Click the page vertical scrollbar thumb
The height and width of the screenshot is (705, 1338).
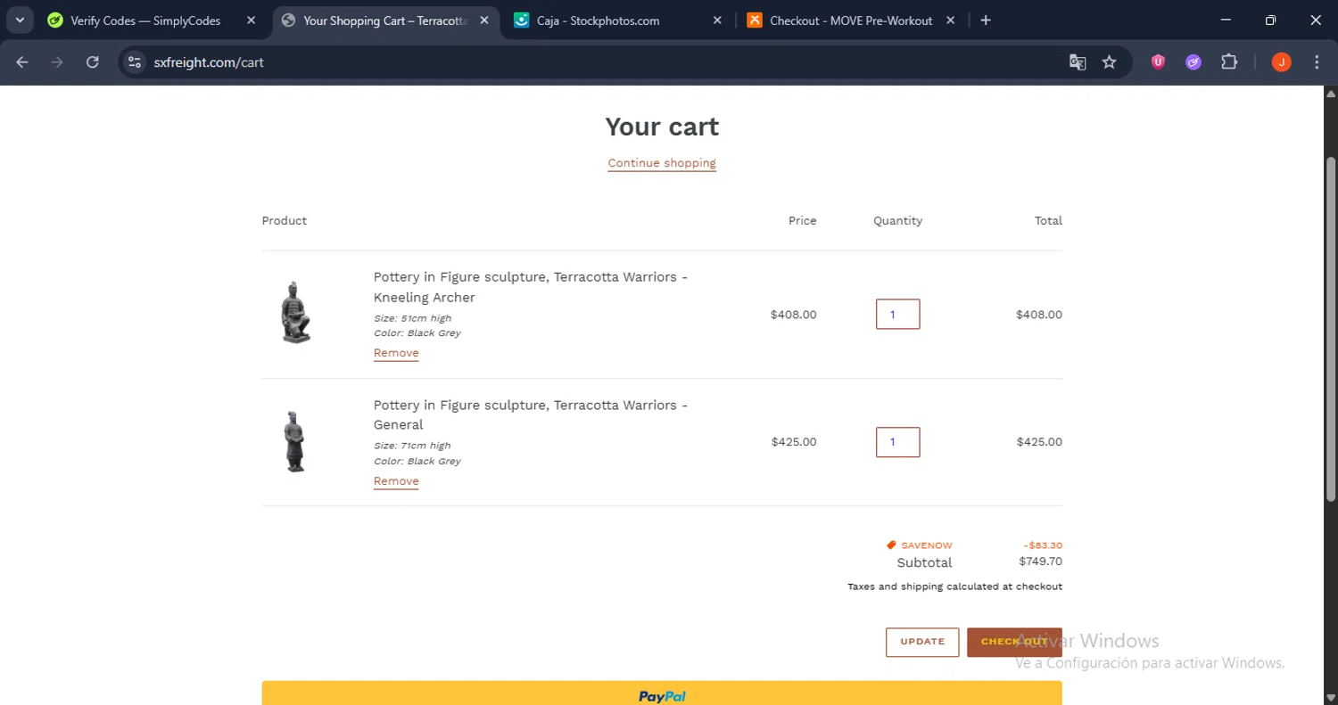pyautogui.click(x=1331, y=328)
